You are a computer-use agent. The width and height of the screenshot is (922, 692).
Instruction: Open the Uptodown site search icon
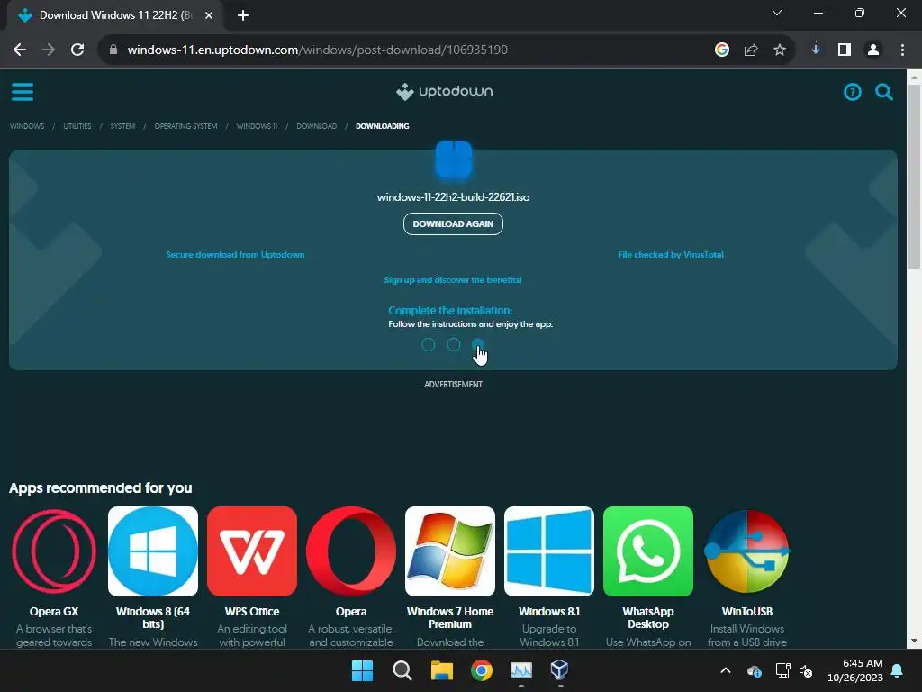click(884, 92)
